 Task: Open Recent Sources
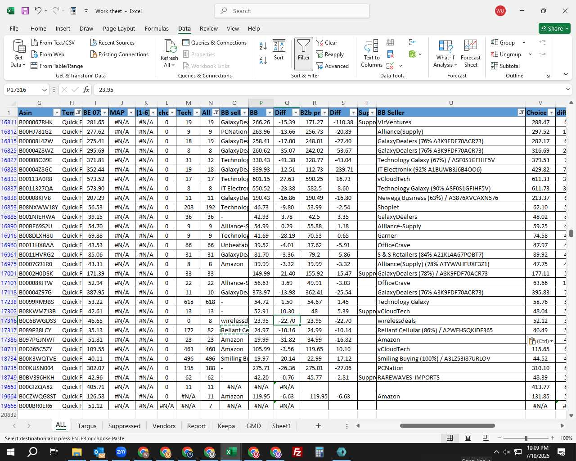pos(112,42)
